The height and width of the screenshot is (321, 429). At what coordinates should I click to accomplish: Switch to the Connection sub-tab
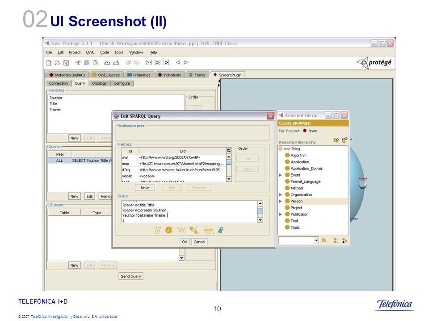click(58, 83)
